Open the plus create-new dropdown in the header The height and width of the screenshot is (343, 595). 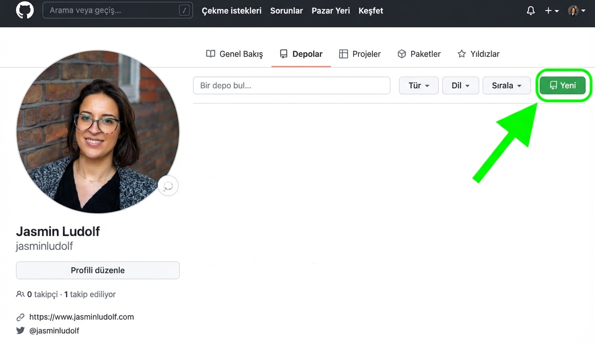pyautogui.click(x=552, y=10)
